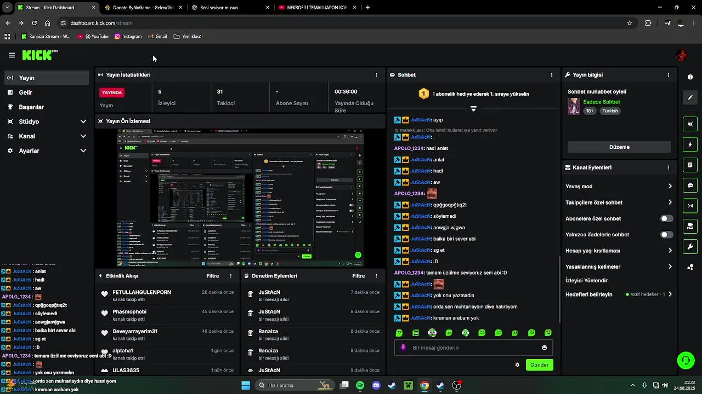Screen dimensions: 702x394
Task: Go to Gelir in sidebar
Action: tap(47, 92)
